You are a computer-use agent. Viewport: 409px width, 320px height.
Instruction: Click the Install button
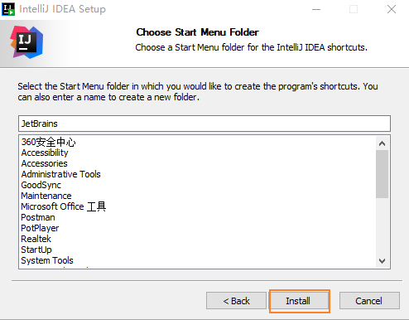pos(300,301)
